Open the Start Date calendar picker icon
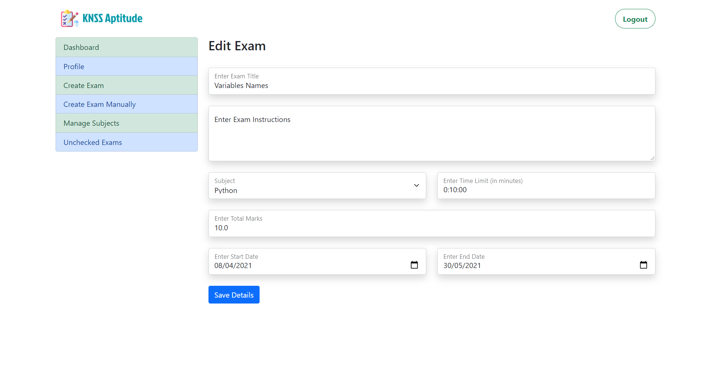The image size is (711, 366). [414, 265]
